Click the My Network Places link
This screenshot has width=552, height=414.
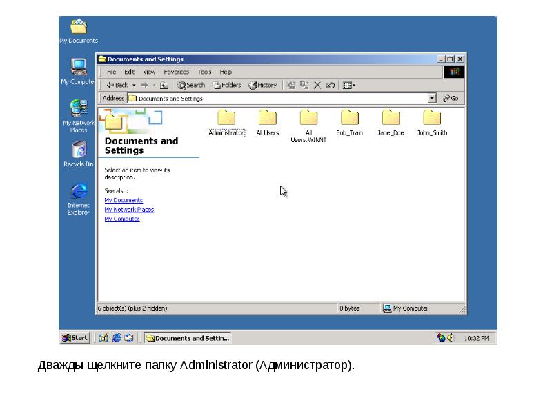pos(129,210)
